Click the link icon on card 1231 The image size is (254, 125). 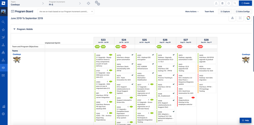click(152, 113)
